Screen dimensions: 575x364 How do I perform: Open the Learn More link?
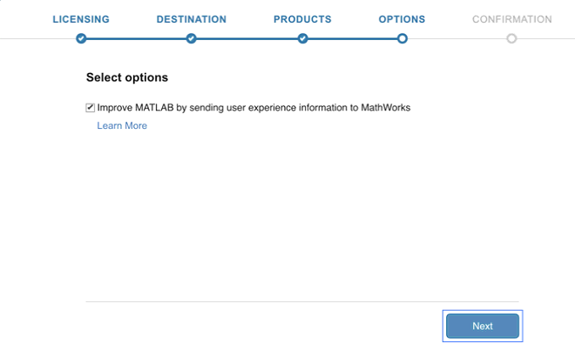pos(122,125)
